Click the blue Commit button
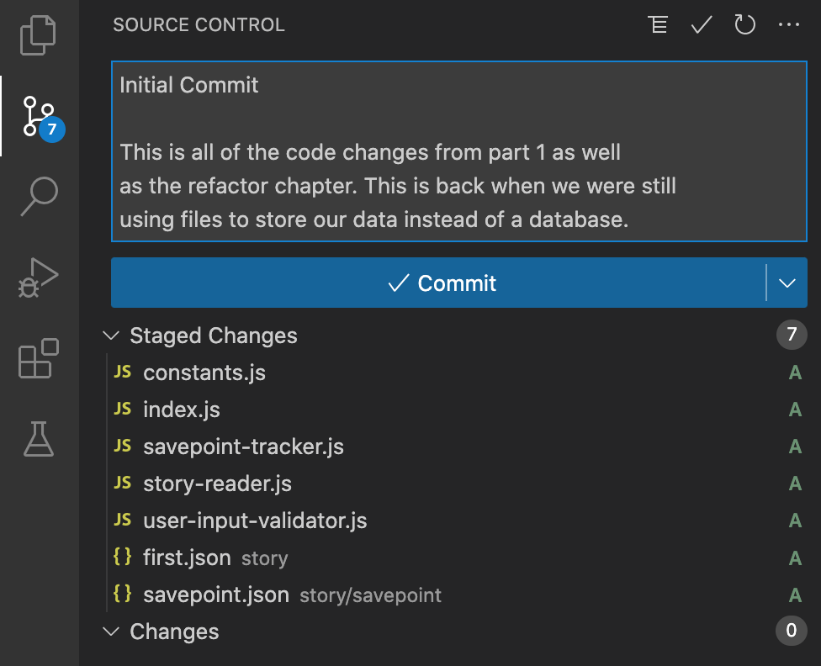This screenshot has width=821, height=666. (x=438, y=283)
